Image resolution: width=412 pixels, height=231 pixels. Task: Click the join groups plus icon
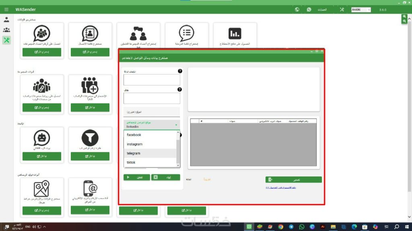[90, 86]
